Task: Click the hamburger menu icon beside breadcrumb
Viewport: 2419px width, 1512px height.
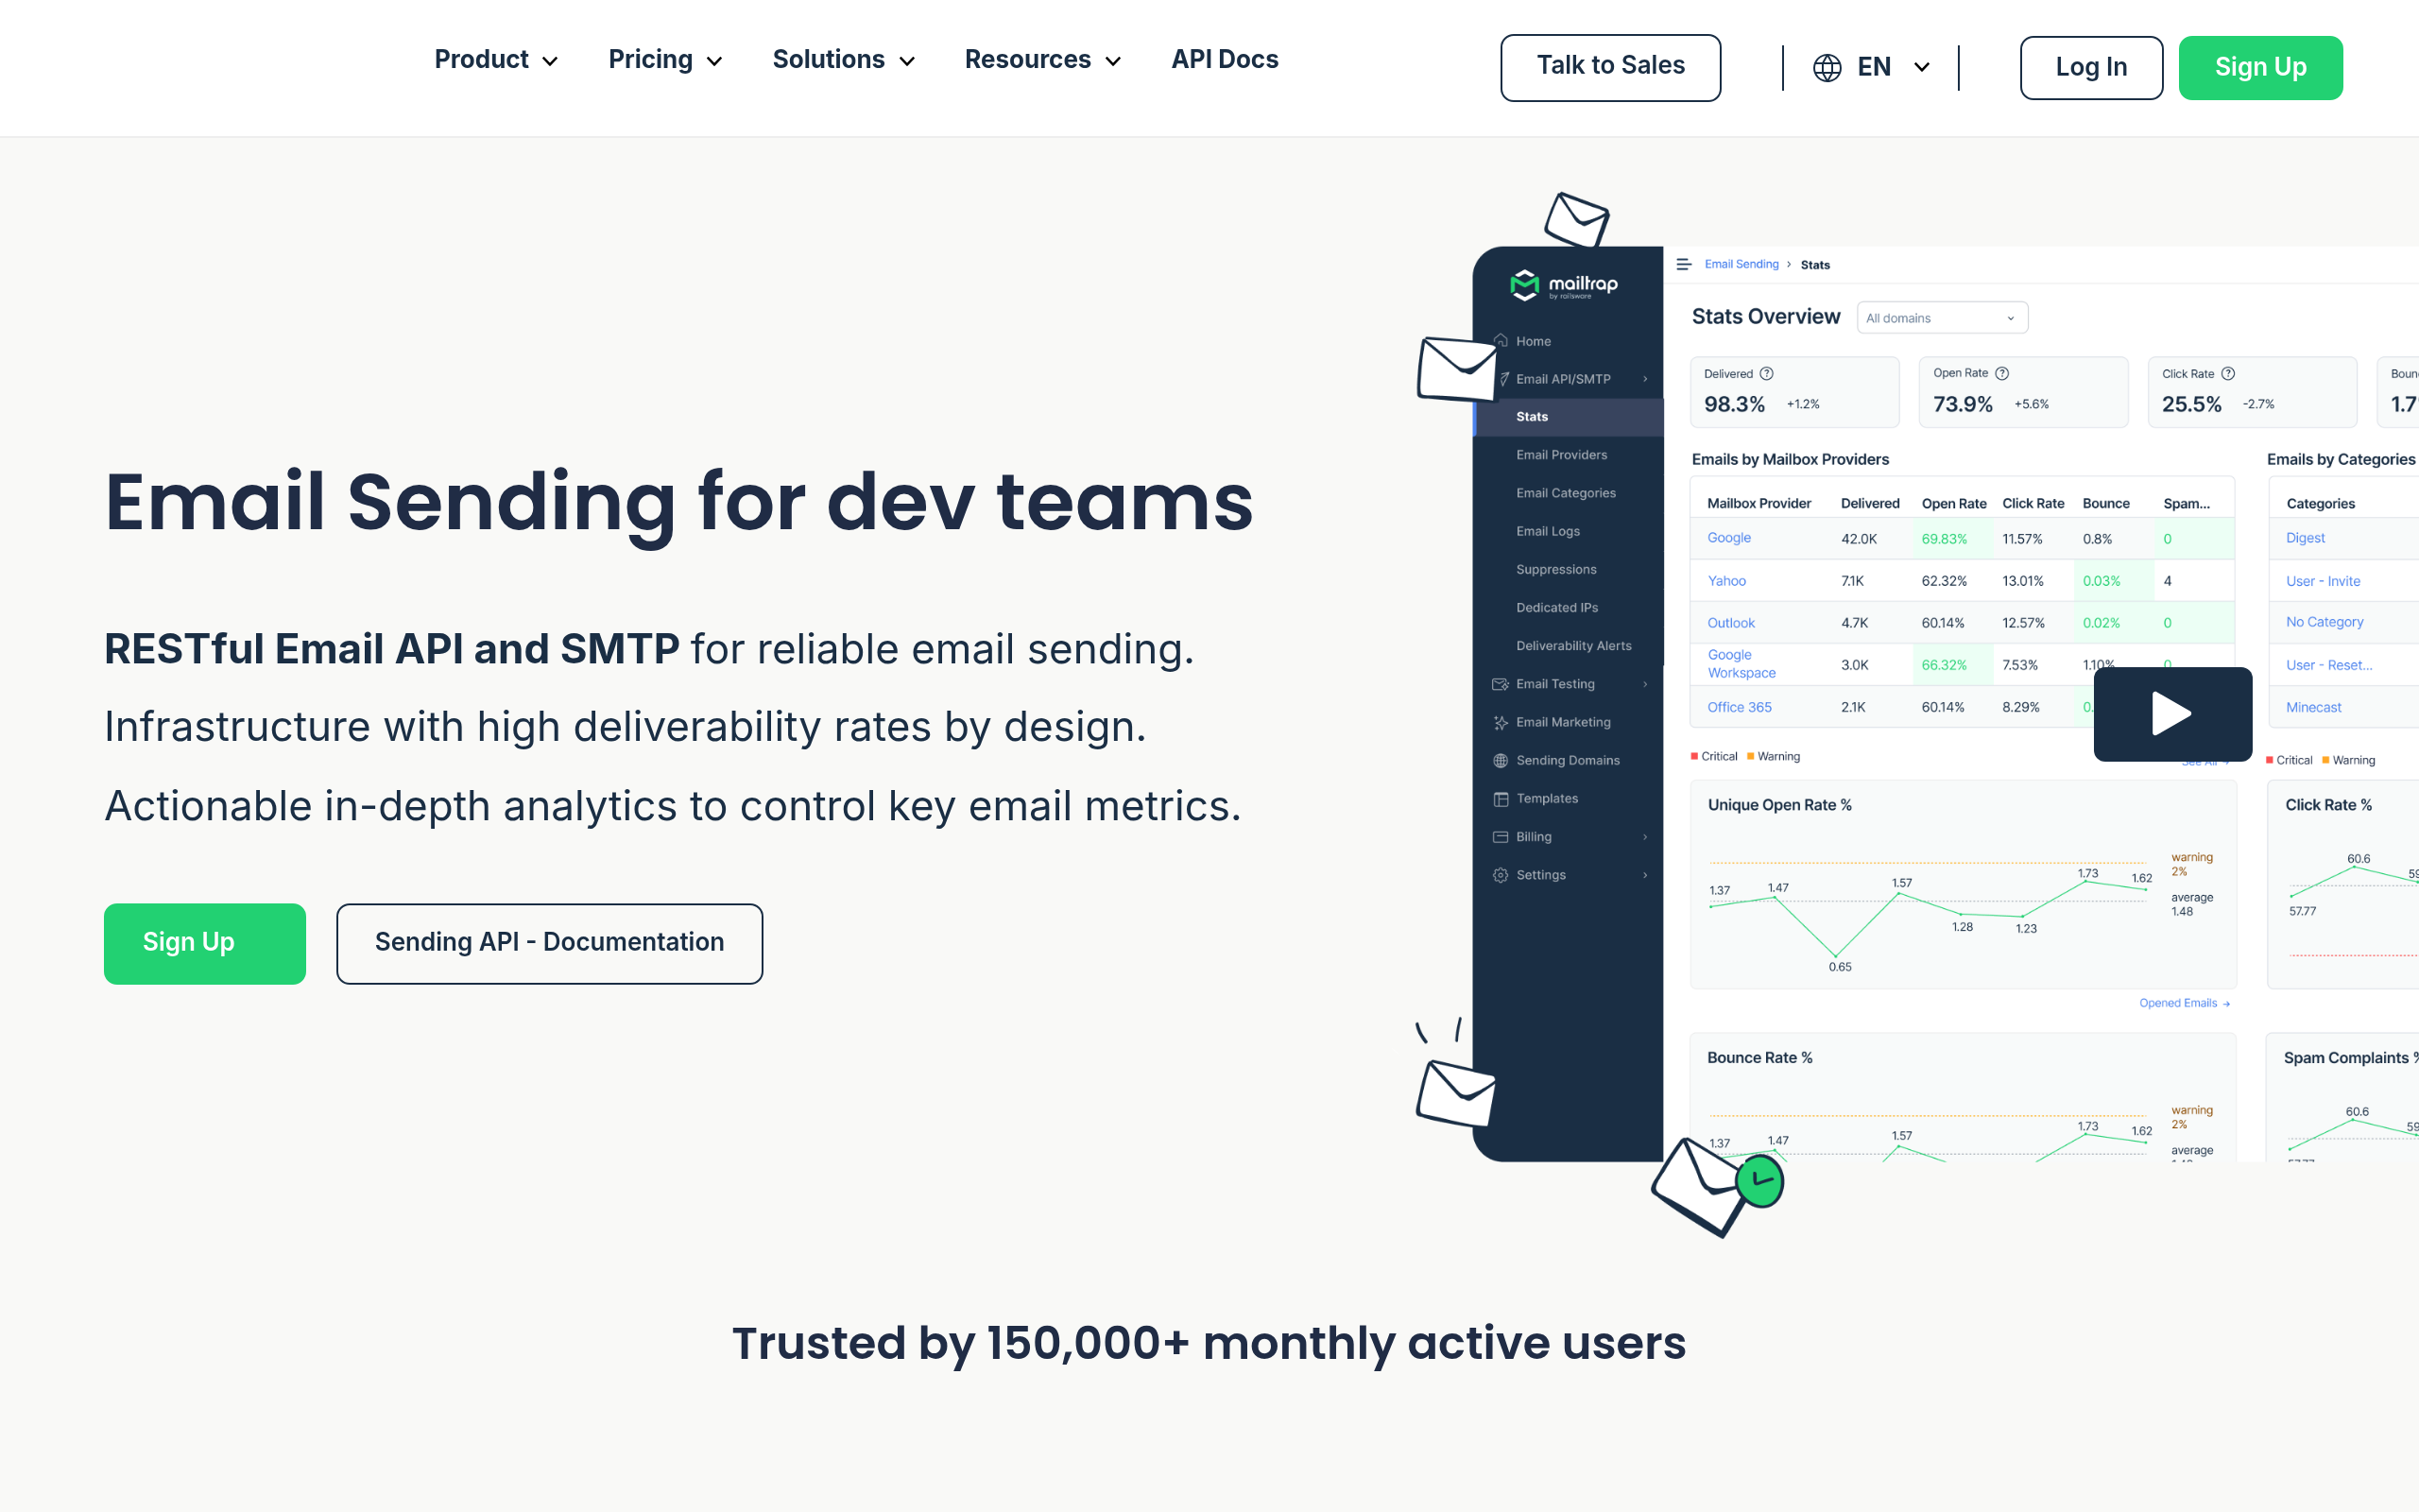Action: pos(1683,264)
